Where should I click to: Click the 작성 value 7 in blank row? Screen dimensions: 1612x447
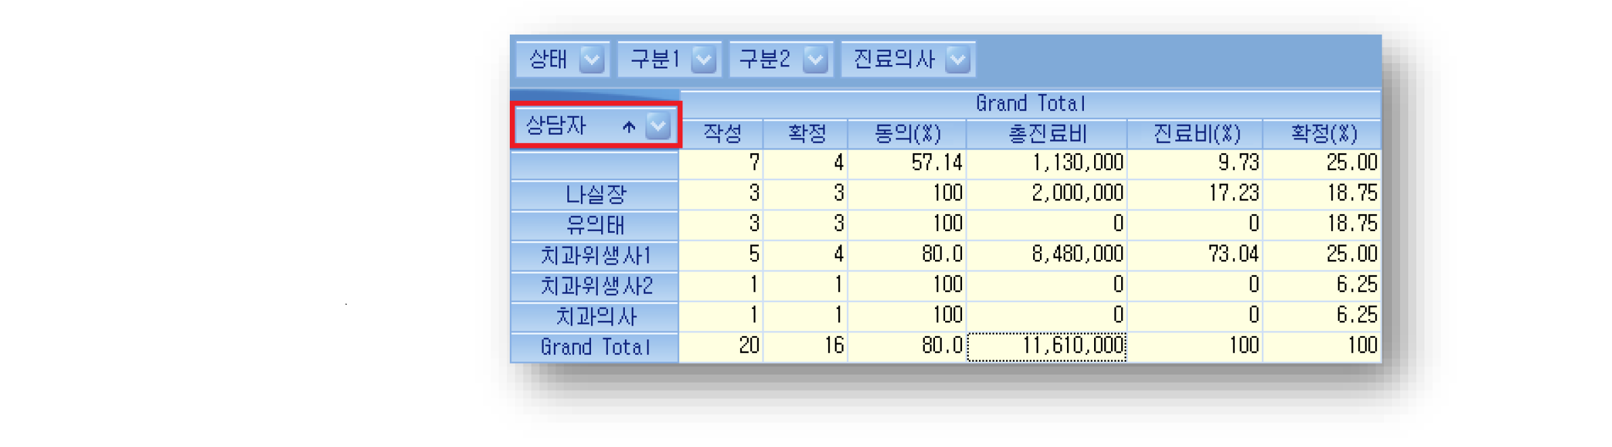click(722, 163)
